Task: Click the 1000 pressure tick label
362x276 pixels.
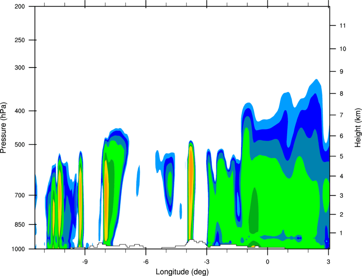Action: (x=18, y=249)
